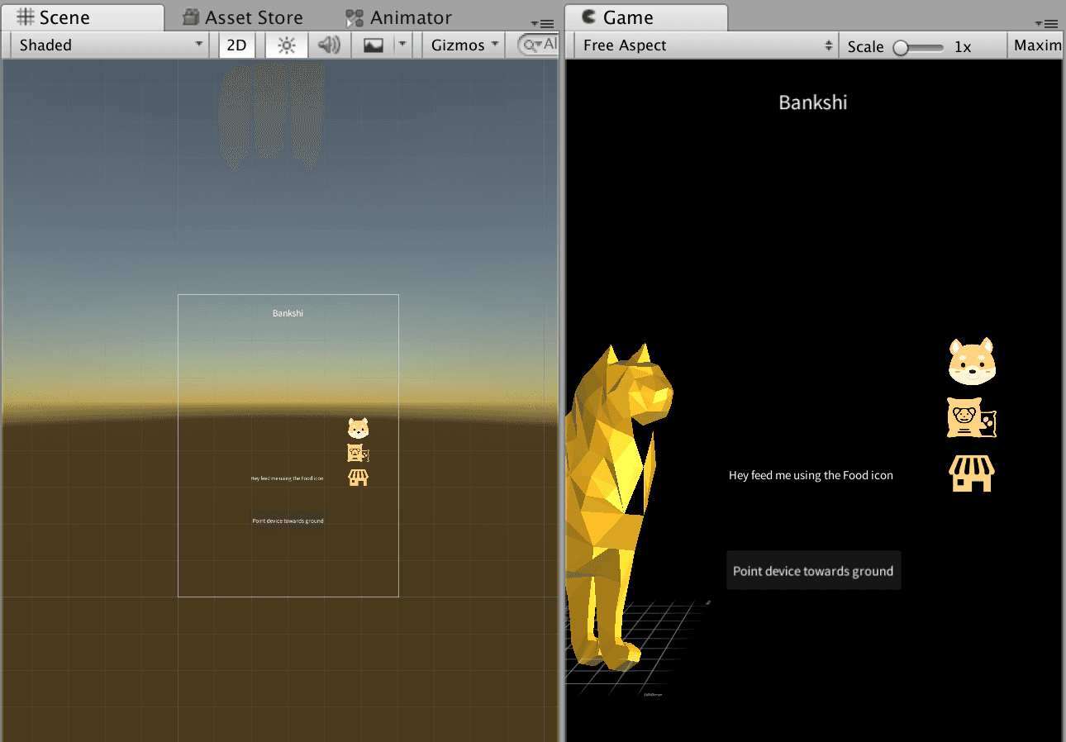Open scene effects dropdown arrow
The width and height of the screenshot is (1066, 742).
pos(402,45)
